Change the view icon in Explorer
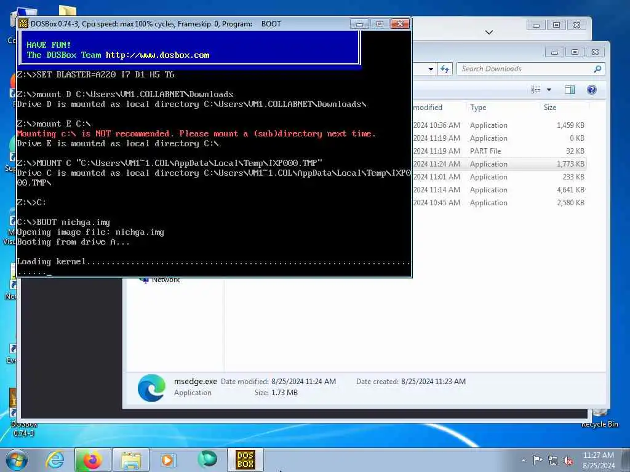This screenshot has width=630, height=472. [536, 90]
